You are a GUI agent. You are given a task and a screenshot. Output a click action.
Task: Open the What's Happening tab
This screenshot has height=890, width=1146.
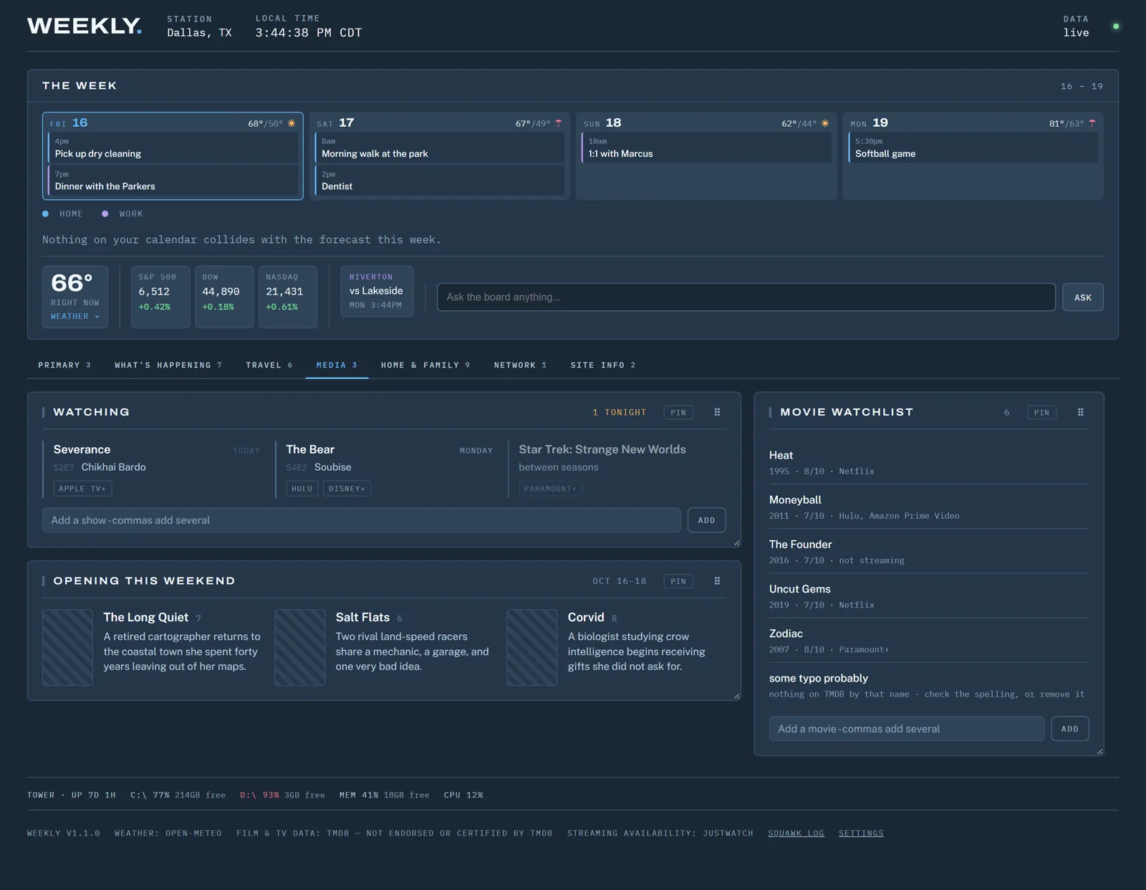click(x=168, y=365)
